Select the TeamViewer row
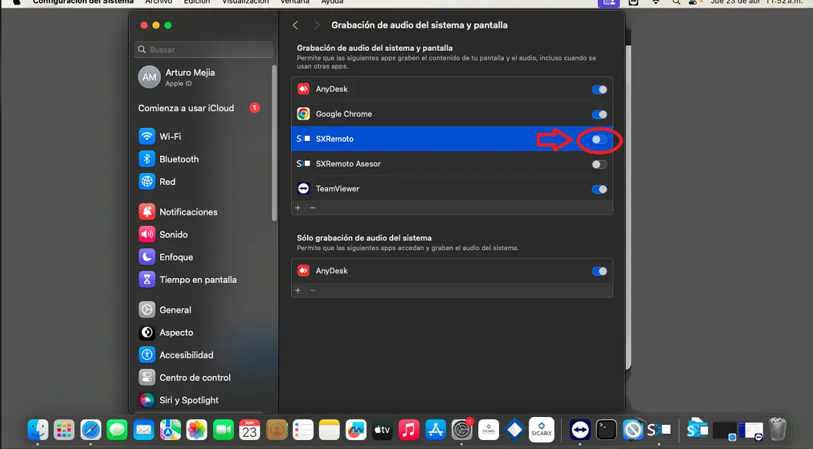This screenshot has width=813, height=449. click(452, 188)
